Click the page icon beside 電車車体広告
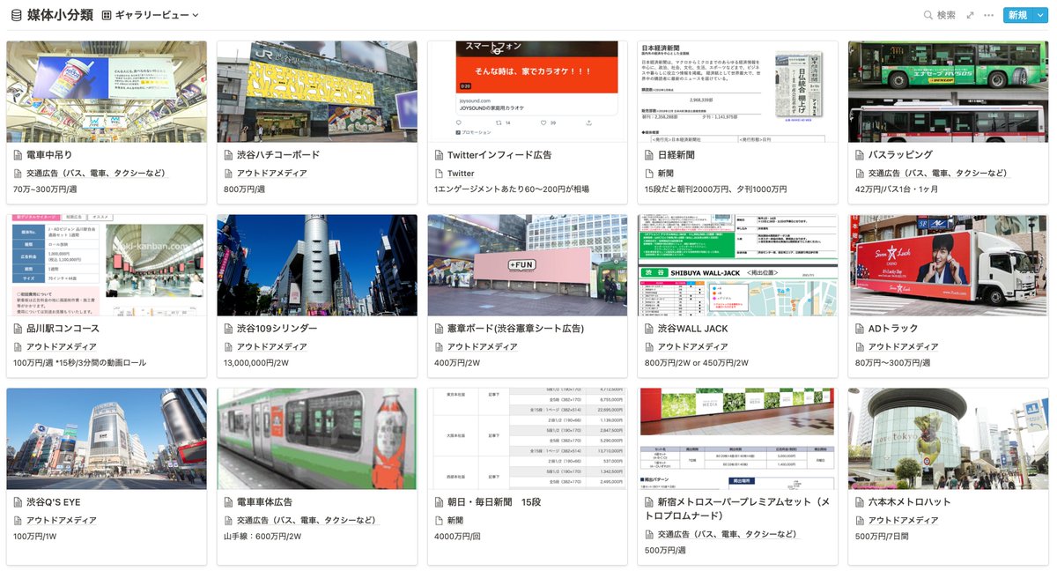The height and width of the screenshot is (571, 1057). coord(229,502)
